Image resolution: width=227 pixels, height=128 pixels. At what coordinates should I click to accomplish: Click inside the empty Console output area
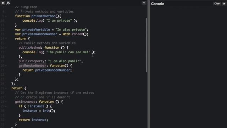coord(188,68)
